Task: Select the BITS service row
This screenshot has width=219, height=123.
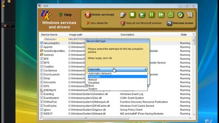Action: tap(116, 63)
